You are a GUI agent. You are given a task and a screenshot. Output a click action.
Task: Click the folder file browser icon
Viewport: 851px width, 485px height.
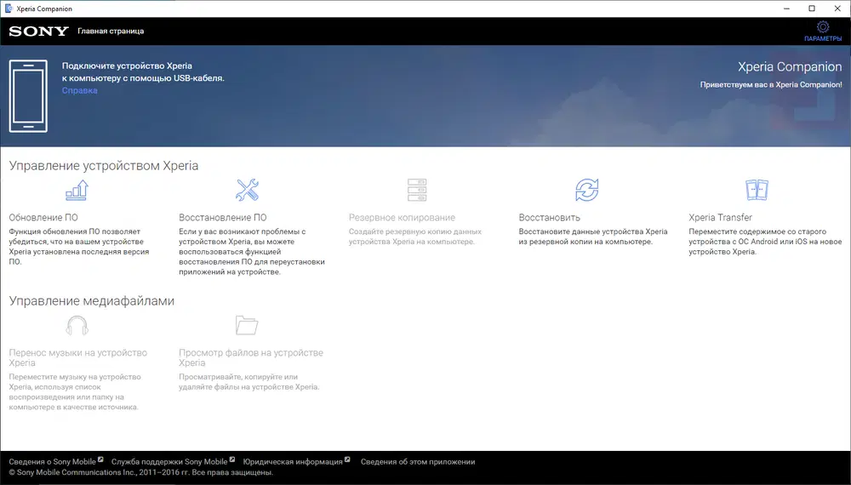pos(247,326)
